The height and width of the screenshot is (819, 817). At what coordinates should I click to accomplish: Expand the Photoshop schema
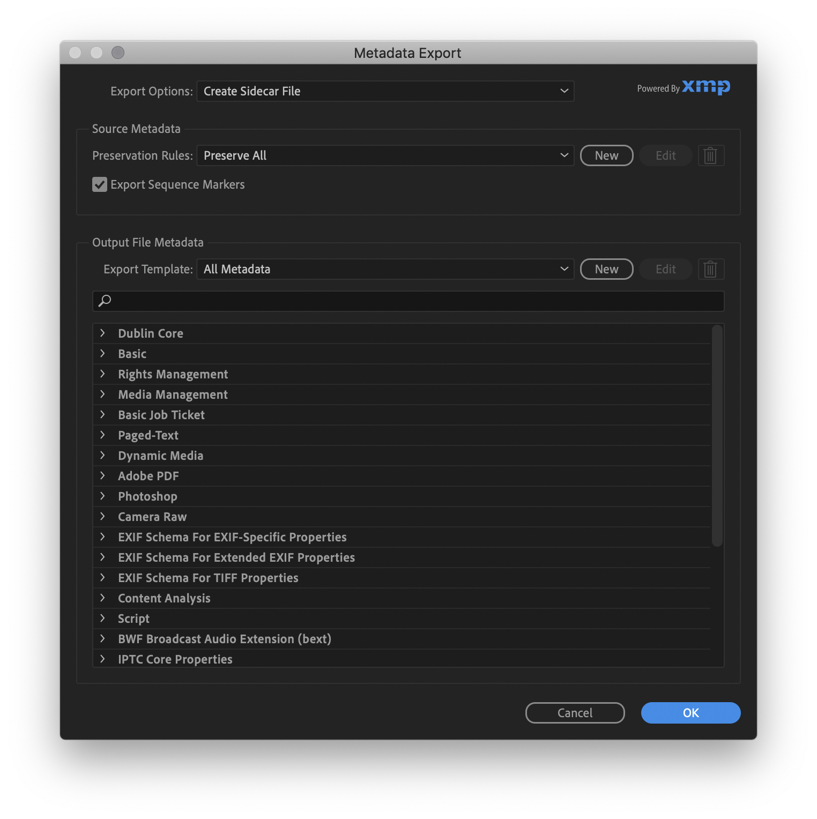[x=102, y=496]
